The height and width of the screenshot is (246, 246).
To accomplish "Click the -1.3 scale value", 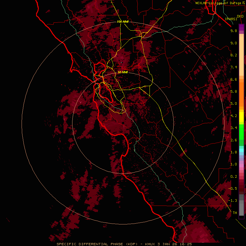I will pos(233,201).
